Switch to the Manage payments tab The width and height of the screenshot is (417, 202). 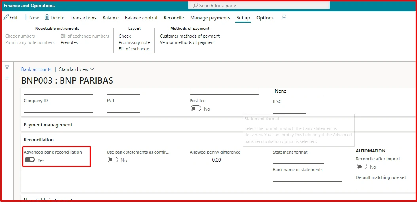point(210,17)
